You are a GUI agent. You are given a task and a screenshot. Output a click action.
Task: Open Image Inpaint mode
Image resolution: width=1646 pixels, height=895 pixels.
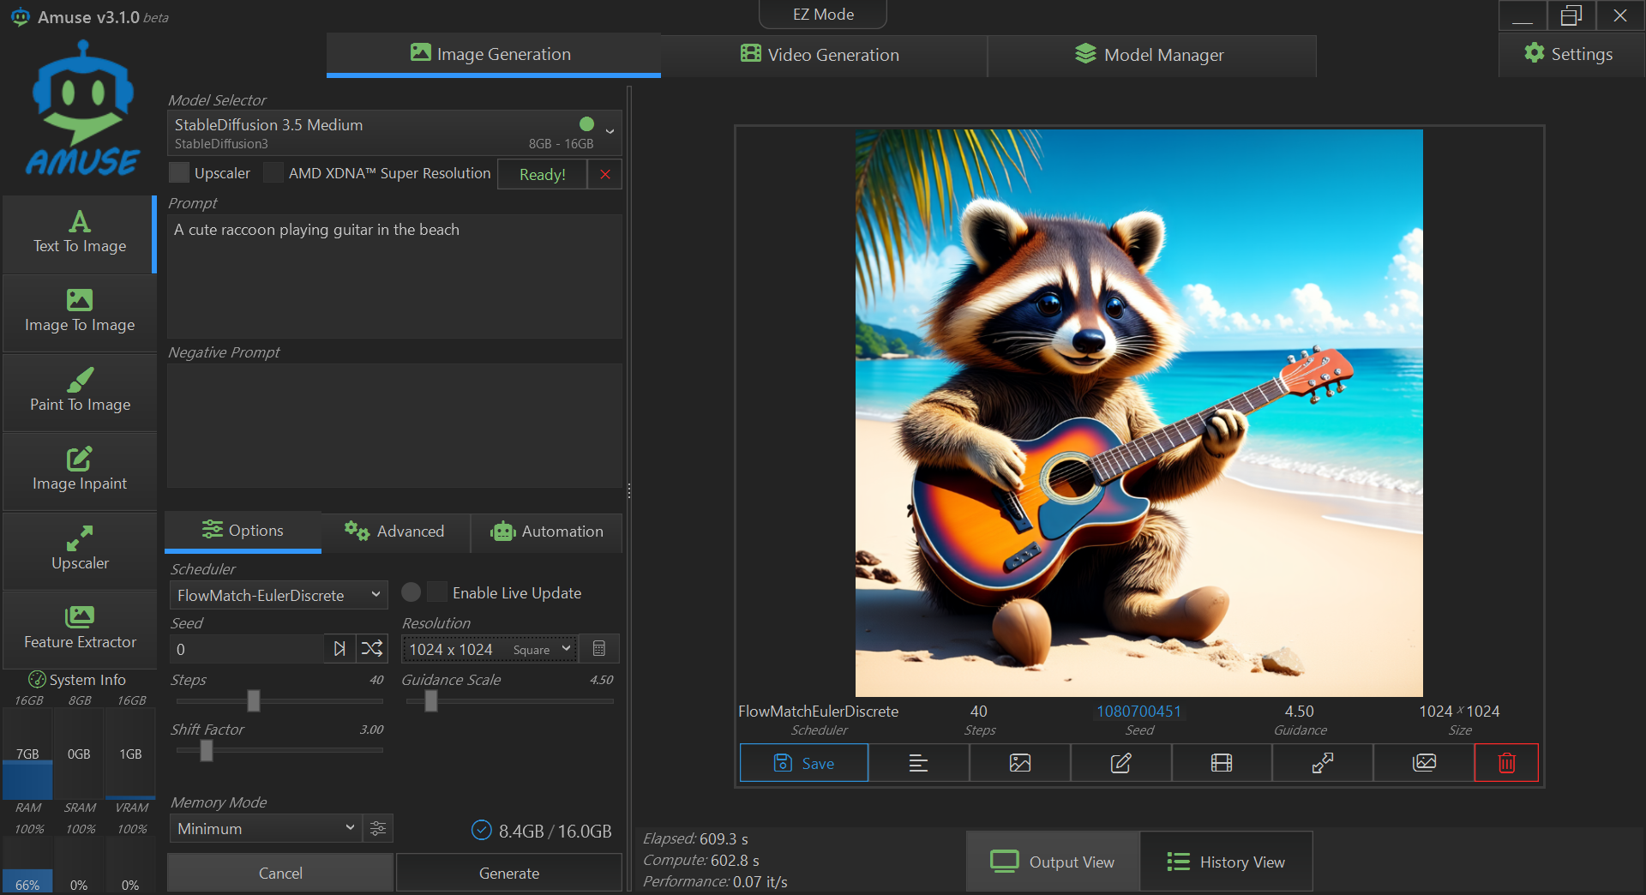tap(79, 472)
